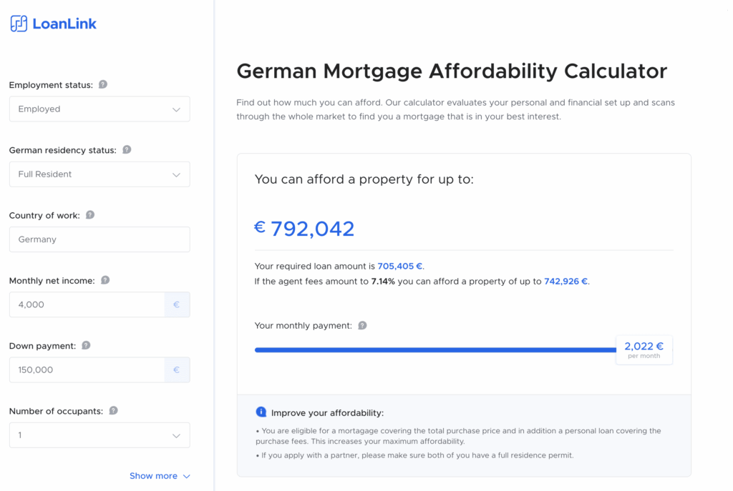Click the monthly payment slider bar
Viewport: 733px width, 491px height.
[x=435, y=349]
